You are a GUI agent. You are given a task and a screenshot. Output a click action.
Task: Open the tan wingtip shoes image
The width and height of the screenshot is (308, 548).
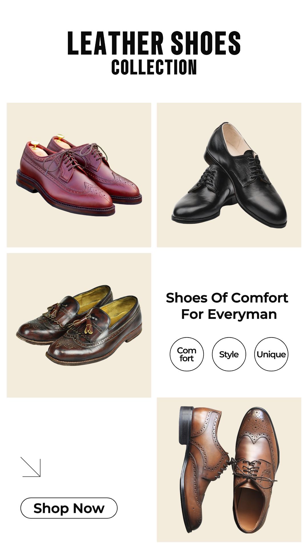[x=229, y=470]
